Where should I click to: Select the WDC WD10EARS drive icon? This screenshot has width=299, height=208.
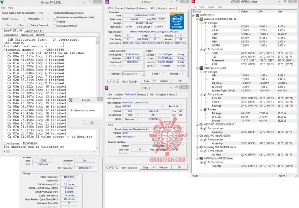(201, 136)
